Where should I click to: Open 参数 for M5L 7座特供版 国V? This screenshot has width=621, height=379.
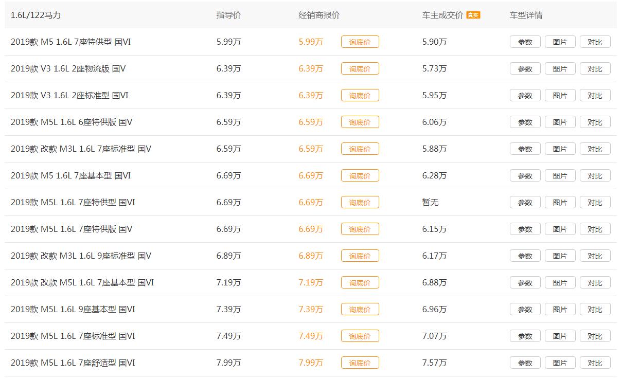pos(525,229)
